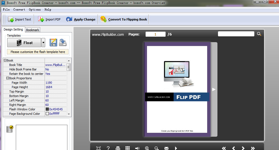Viewport: 279px width, 150px height.
Task: Open the Convert menu
Action: click(x=19, y=10)
